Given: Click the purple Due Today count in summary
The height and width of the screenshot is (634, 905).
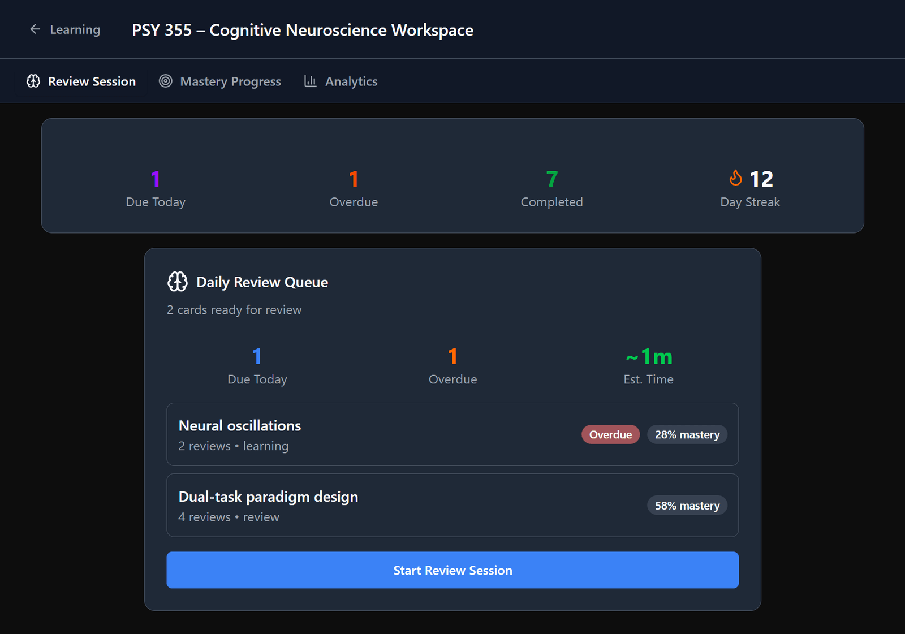Looking at the screenshot, I should (x=156, y=179).
